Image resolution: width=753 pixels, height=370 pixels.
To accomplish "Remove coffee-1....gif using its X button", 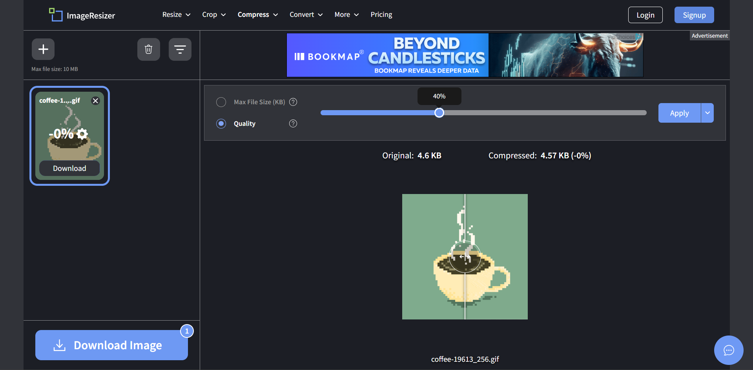I will pyautogui.click(x=95, y=101).
